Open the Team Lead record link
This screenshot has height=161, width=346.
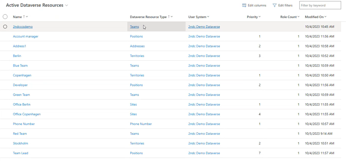(x=21, y=153)
